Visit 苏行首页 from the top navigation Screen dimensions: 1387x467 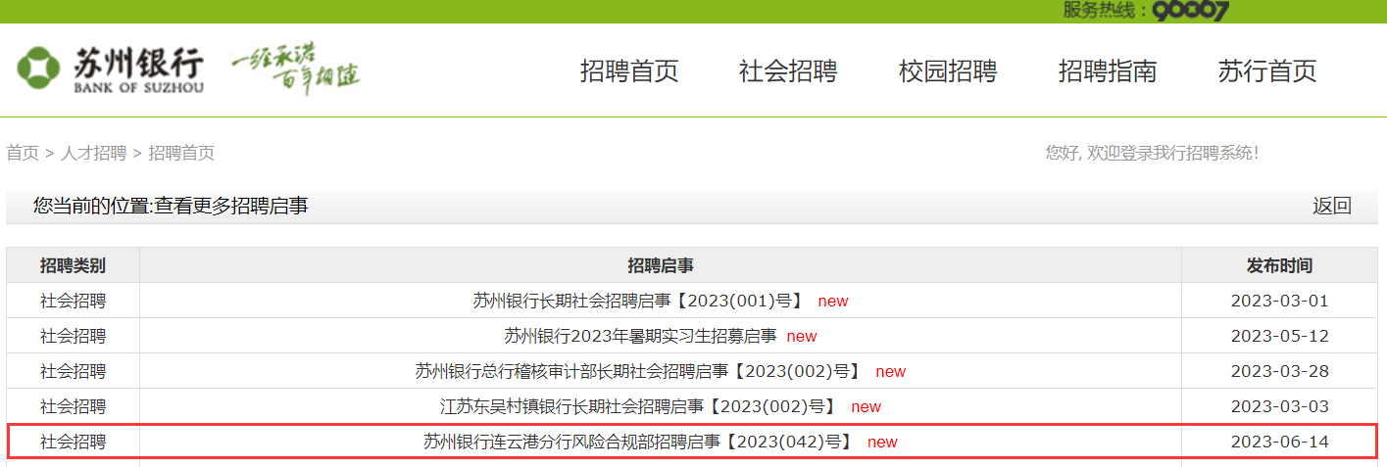pos(1267,71)
